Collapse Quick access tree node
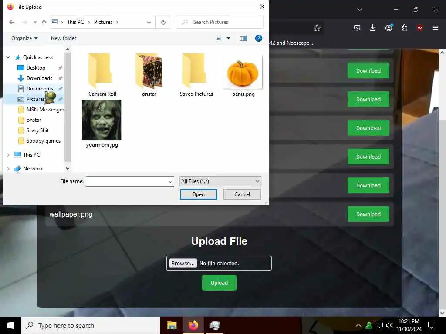446x334 pixels. click(x=8, y=57)
